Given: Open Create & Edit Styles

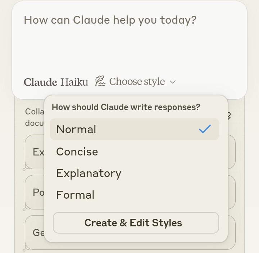Looking at the screenshot, I should coord(136,223).
